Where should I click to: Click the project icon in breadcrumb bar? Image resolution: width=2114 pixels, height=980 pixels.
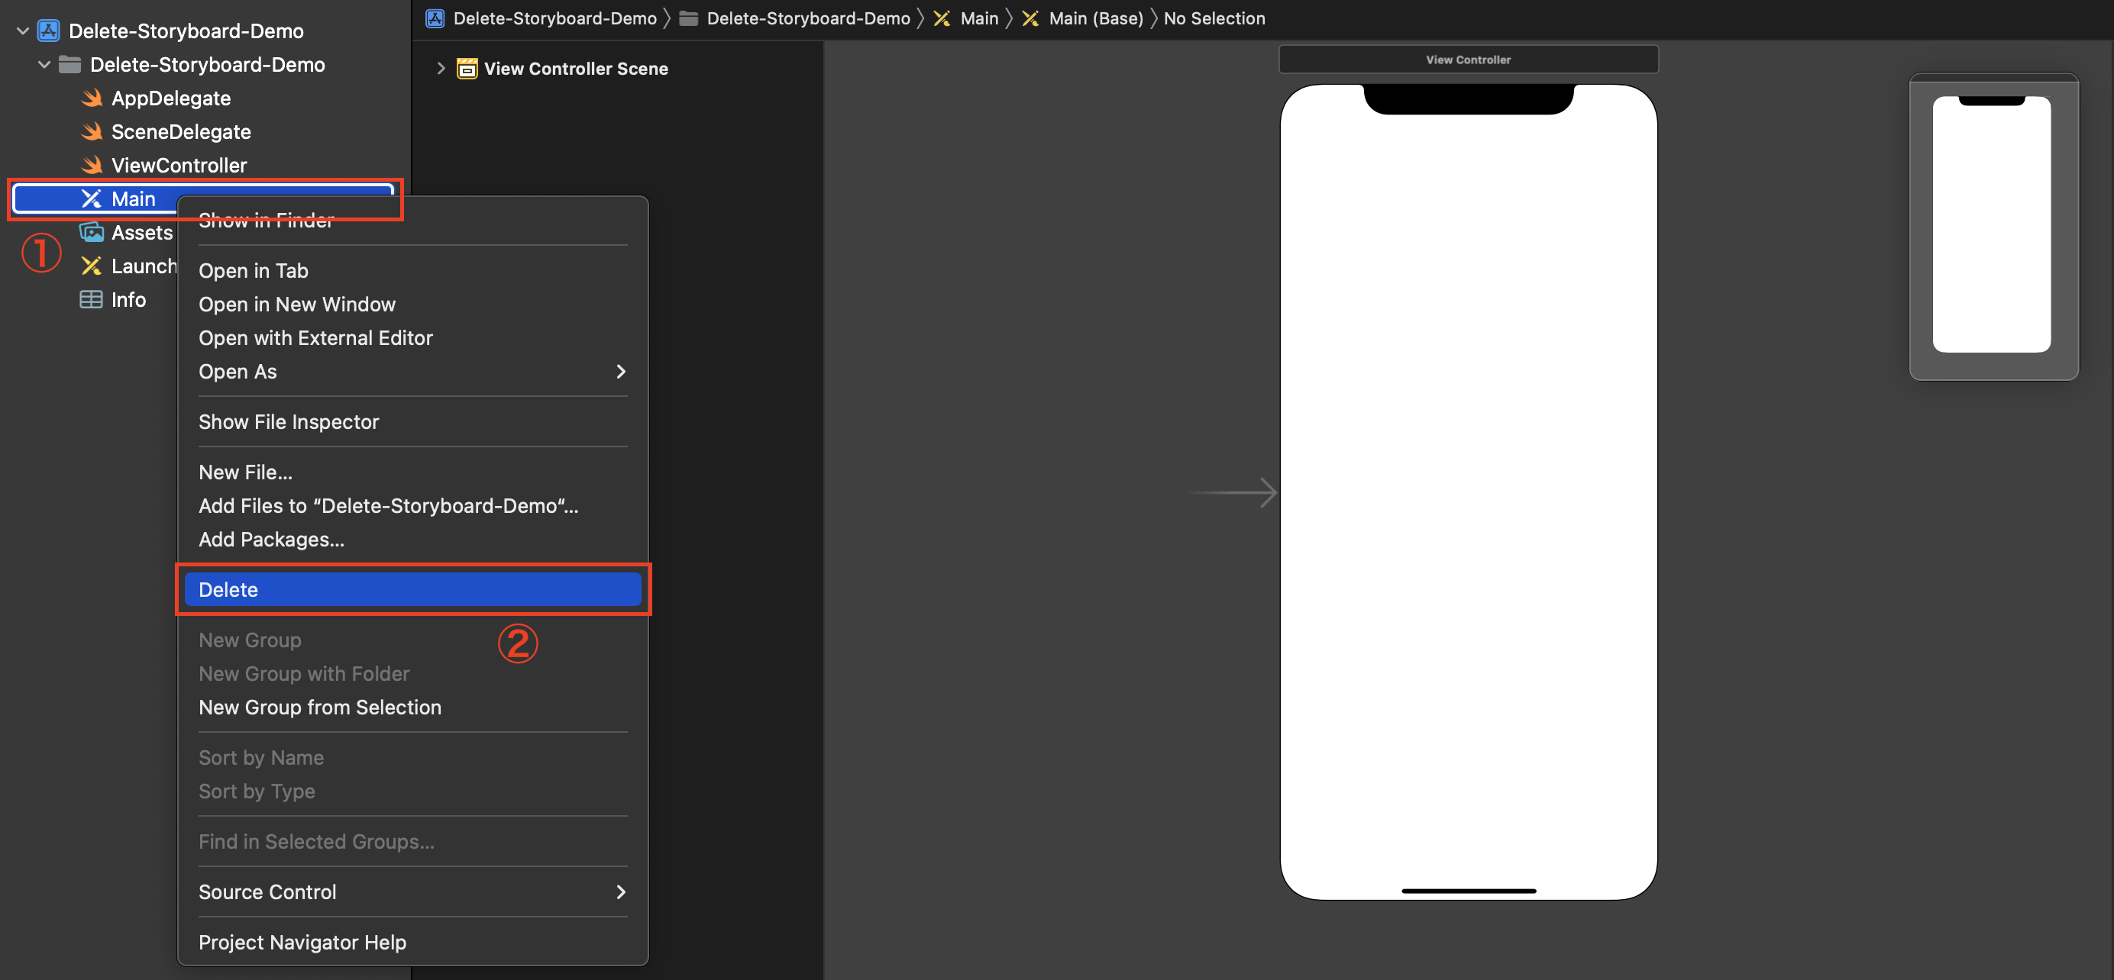[435, 18]
